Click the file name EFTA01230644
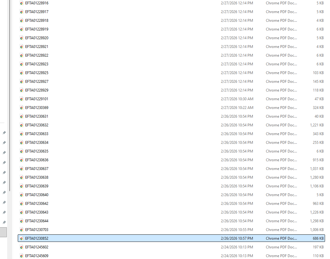This screenshot has width=330, height=259. click(37, 221)
